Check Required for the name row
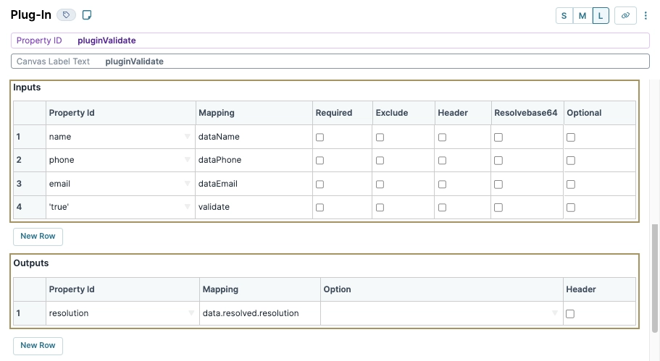This screenshot has width=660, height=361. (320, 137)
